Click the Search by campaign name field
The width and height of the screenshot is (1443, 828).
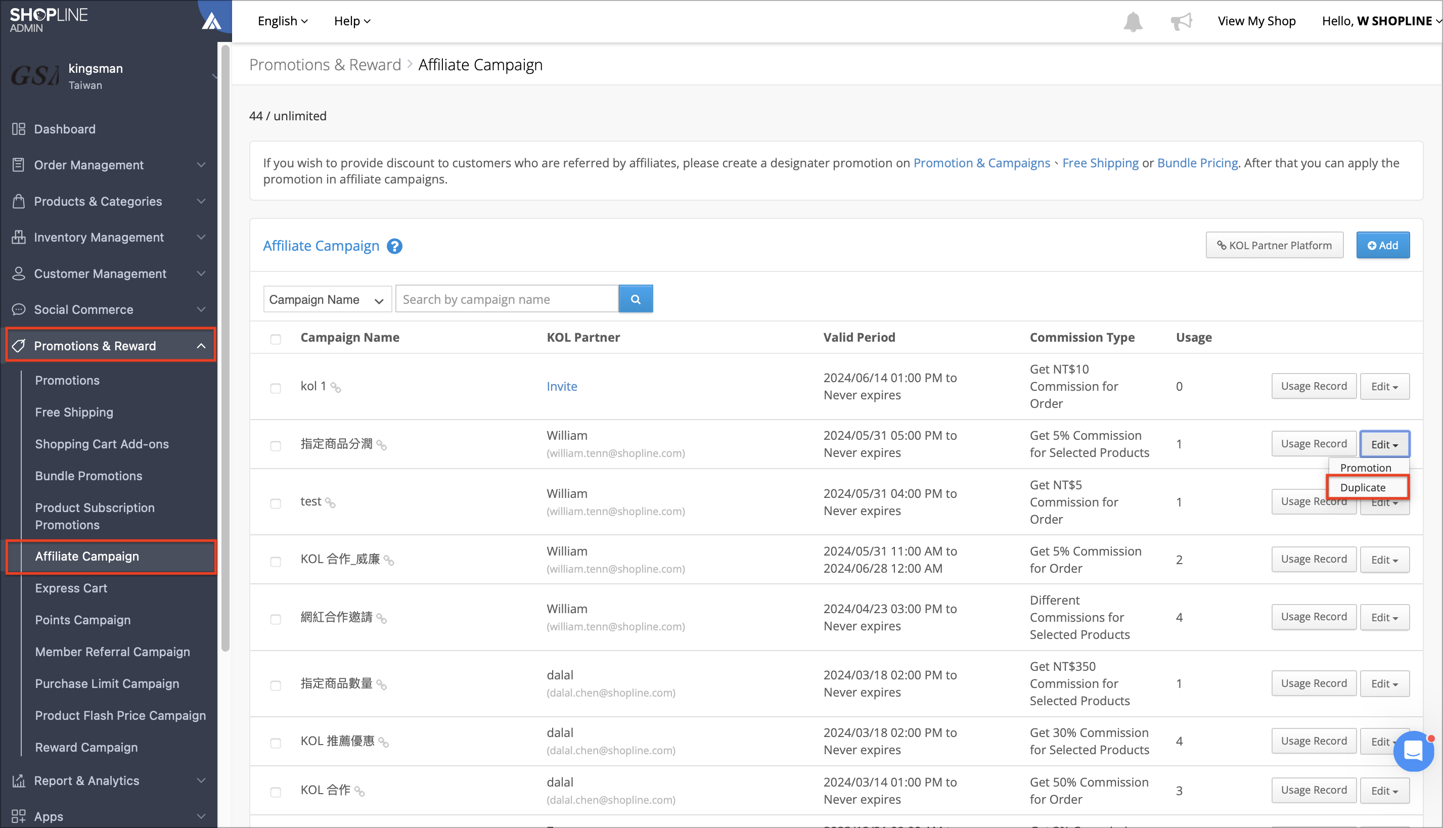pyautogui.click(x=507, y=299)
